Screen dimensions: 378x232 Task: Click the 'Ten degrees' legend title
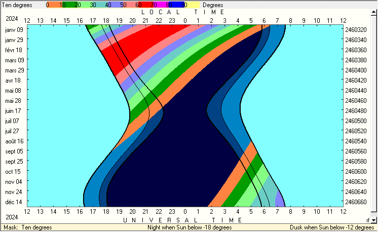[x=17, y=5]
